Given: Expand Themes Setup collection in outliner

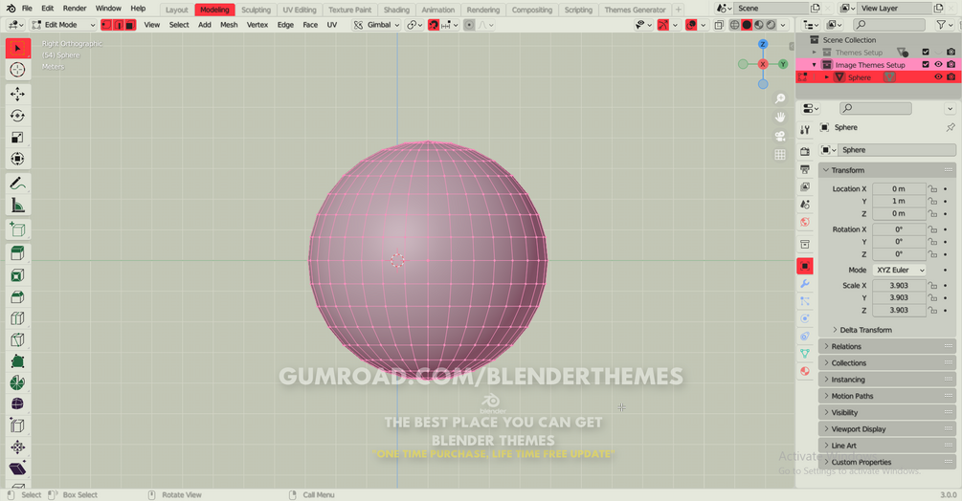Looking at the screenshot, I should (x=815, y=52).
